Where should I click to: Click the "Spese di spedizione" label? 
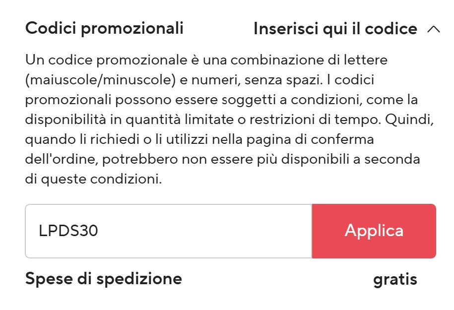tap(103, 279)
